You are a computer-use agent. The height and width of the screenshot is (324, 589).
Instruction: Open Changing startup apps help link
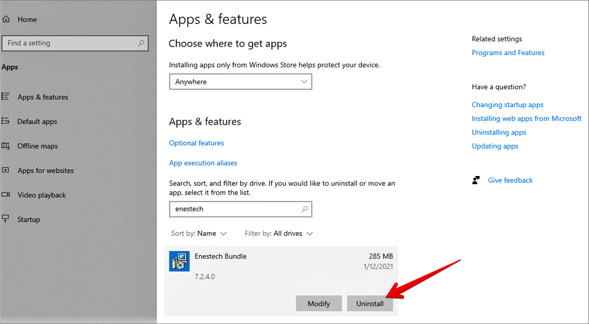pyautogui.click(x=508, y=105)
